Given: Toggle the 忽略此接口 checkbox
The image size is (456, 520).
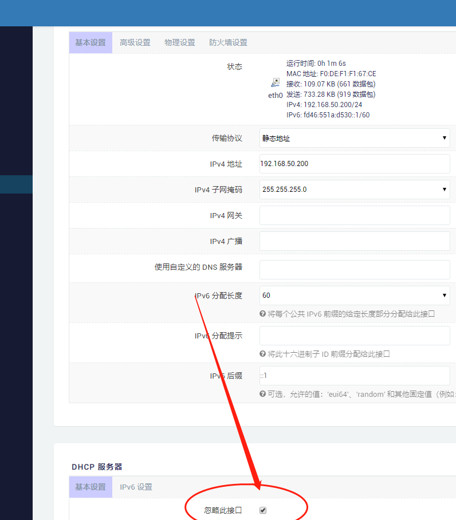Looking at the screenshot, I should [x=263, y=510].
